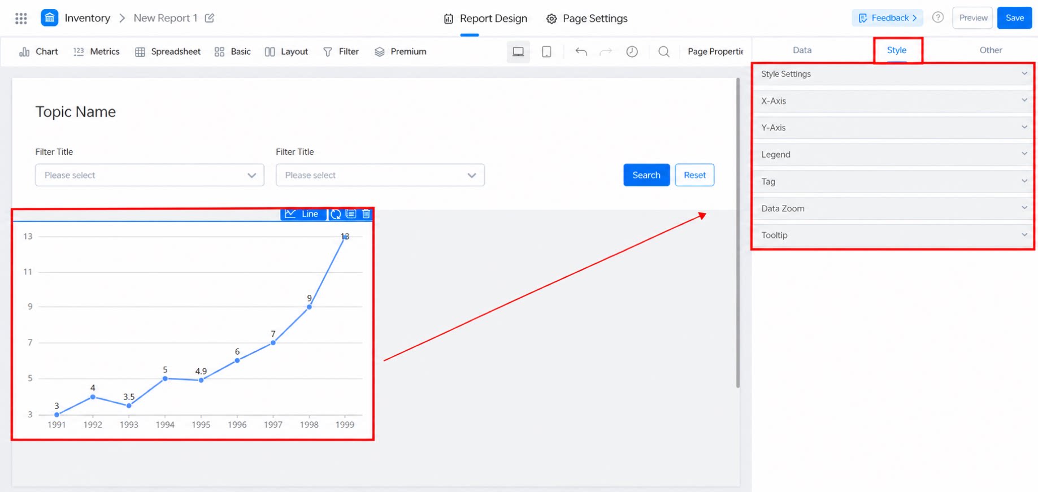Open the first Filter Title dropdown
Screen dimensions: 1038x492
pos(150,175)
